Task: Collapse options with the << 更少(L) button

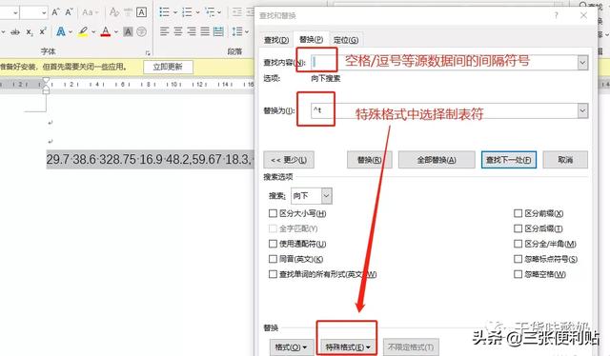Action: [x=289, y=160]
